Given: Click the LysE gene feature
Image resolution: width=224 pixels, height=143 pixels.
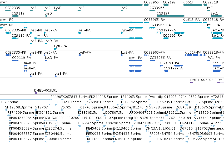Looking at the screenshot, I should [x=56, y=11].
